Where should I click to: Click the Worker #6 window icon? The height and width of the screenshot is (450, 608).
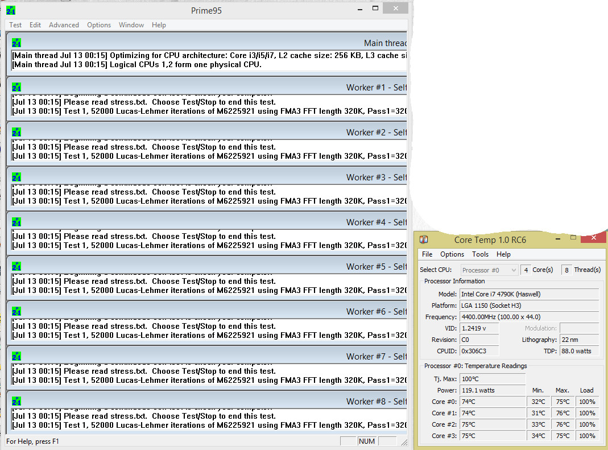pyautogui.click(x=16, y=312)
